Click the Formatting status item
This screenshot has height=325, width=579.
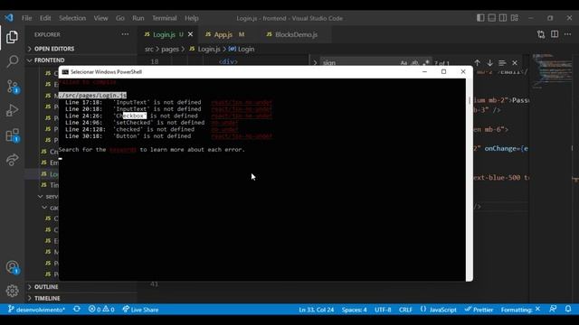point(521,310)
